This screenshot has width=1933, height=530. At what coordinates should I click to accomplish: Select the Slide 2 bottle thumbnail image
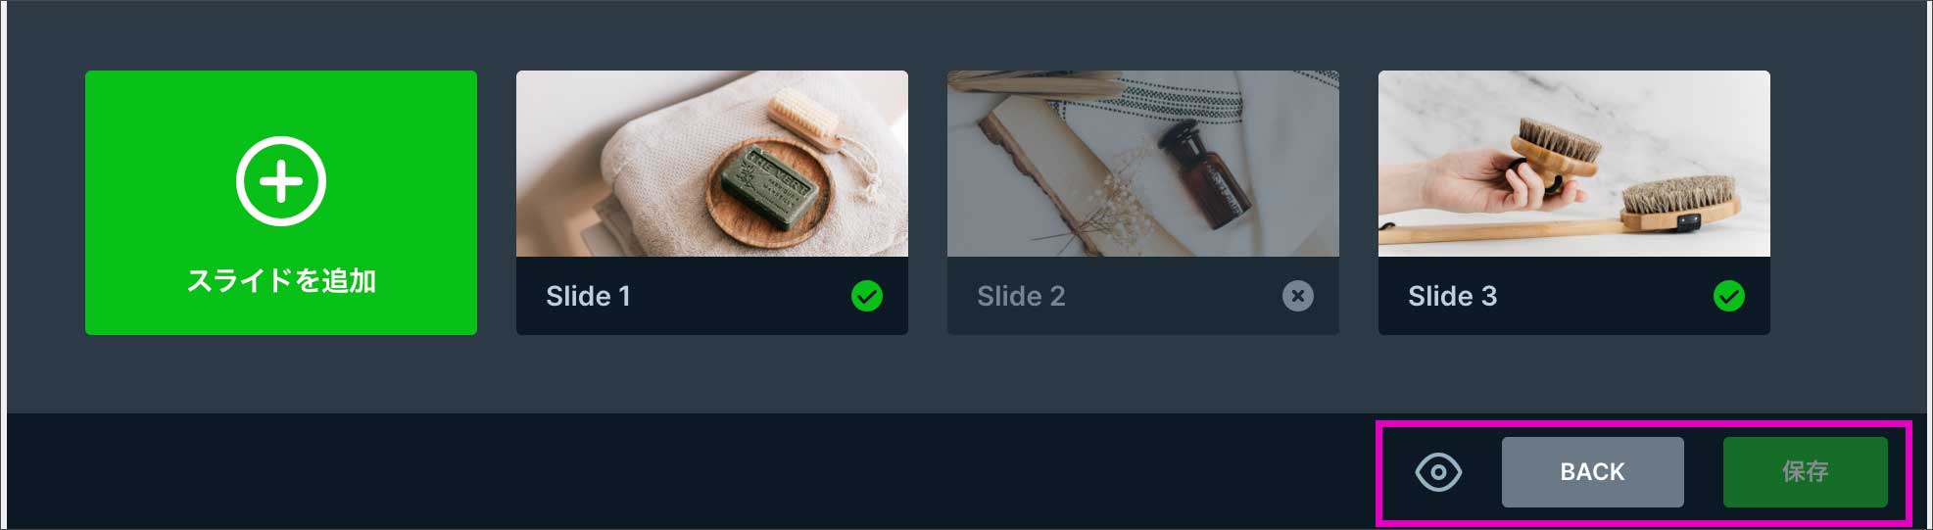point(1143,164)
